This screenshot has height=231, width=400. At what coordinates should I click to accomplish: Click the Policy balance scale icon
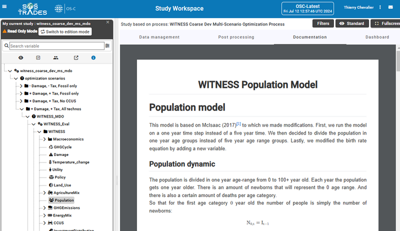tap(51, 177)
